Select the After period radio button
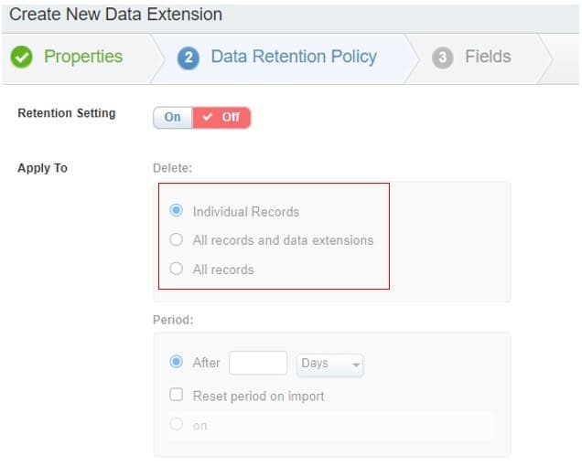 (177, 363)
